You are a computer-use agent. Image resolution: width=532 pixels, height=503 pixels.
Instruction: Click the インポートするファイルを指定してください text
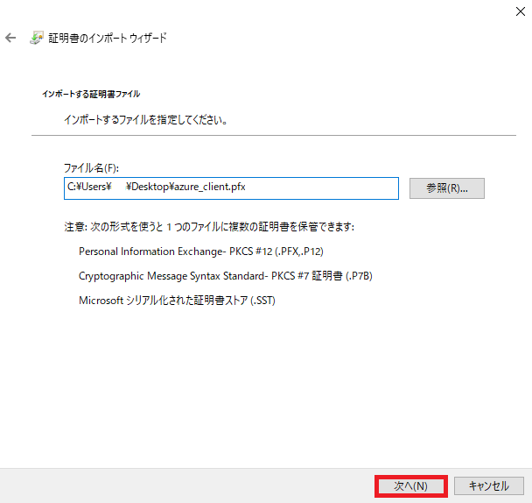pos(146,120)
